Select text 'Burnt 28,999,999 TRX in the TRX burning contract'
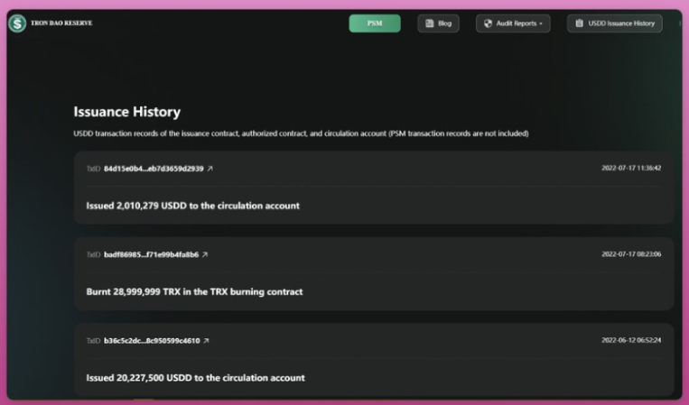 [194, 291]
